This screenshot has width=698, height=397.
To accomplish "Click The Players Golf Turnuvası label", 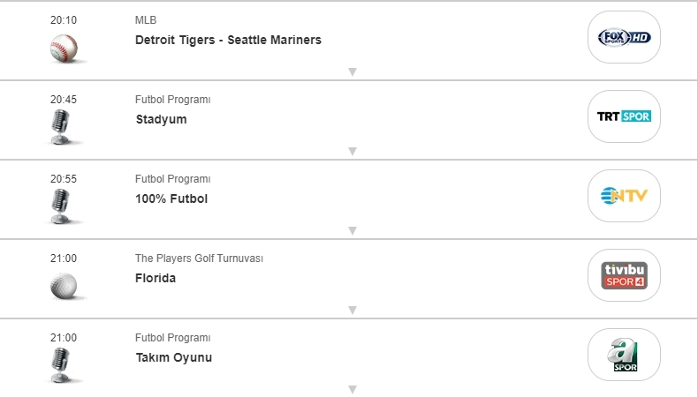I will (x=199, y=258).
